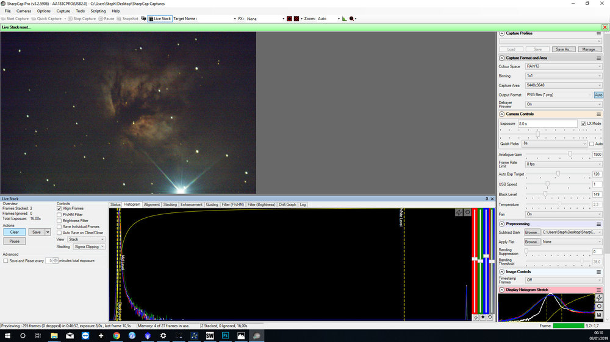Open Colour Space dropdown
The height and width of the screenshot is (342, 610).
pyautogui.click(x=563, y=66)
